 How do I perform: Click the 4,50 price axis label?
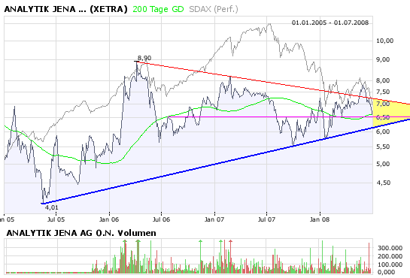[x=383, y=183]
